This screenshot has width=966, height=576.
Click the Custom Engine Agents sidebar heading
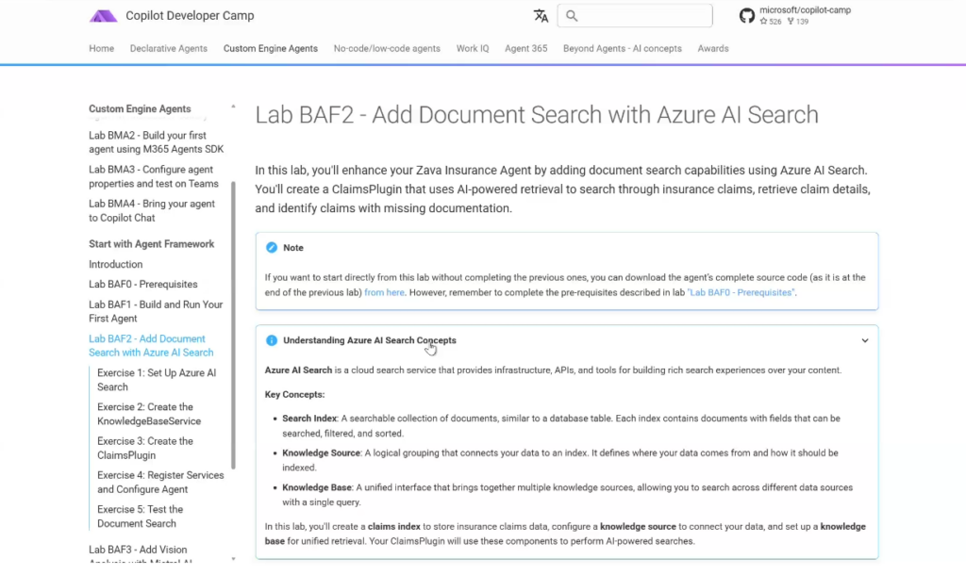[x=140, y=109]
